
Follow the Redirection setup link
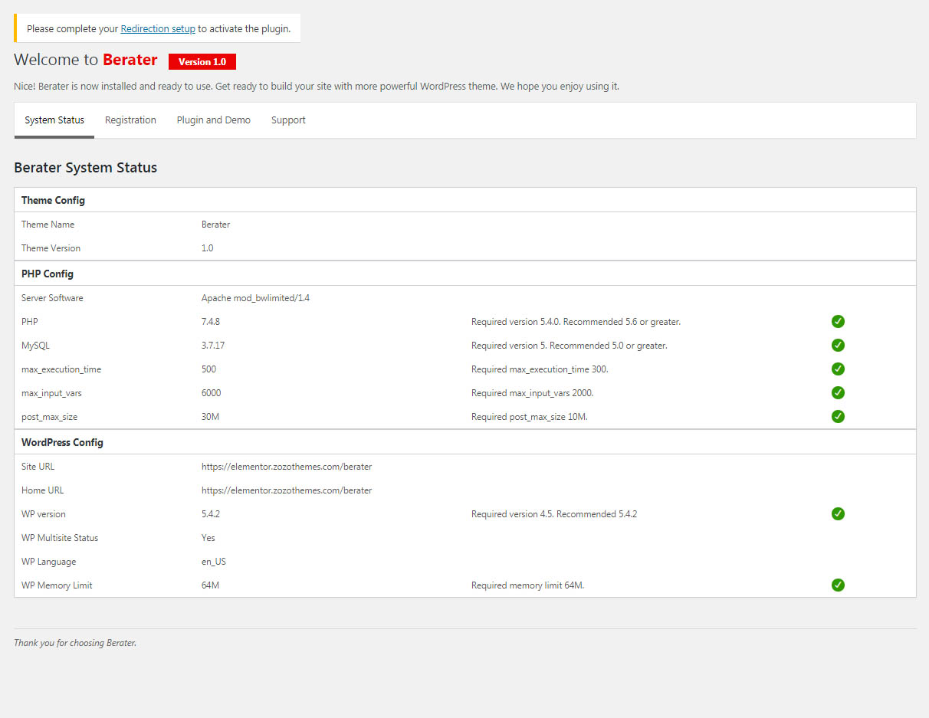coord(158,29)
